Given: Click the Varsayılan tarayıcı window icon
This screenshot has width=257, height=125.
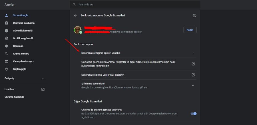Looking at the screenshot, I should [7, 61].
